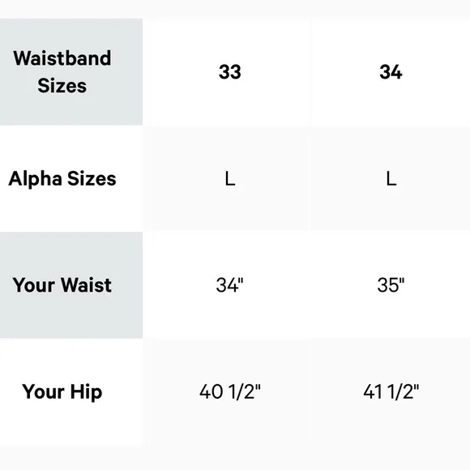Click the word Waistband in the header
Viewport: 470px width, 470px height.
(62, 58)
